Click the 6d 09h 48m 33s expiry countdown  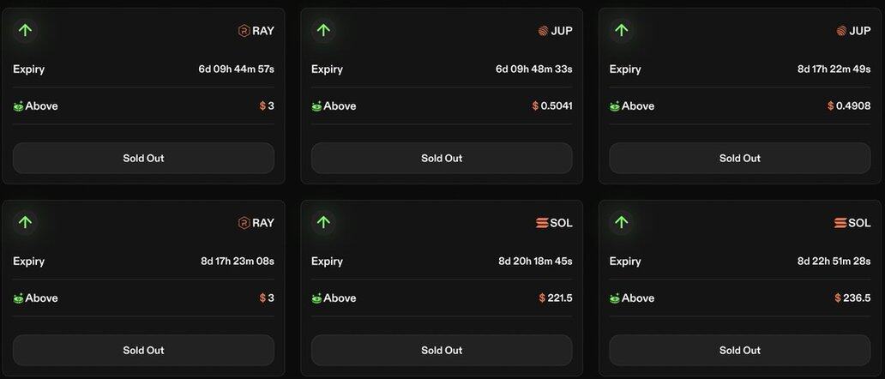tap(533, 69)
